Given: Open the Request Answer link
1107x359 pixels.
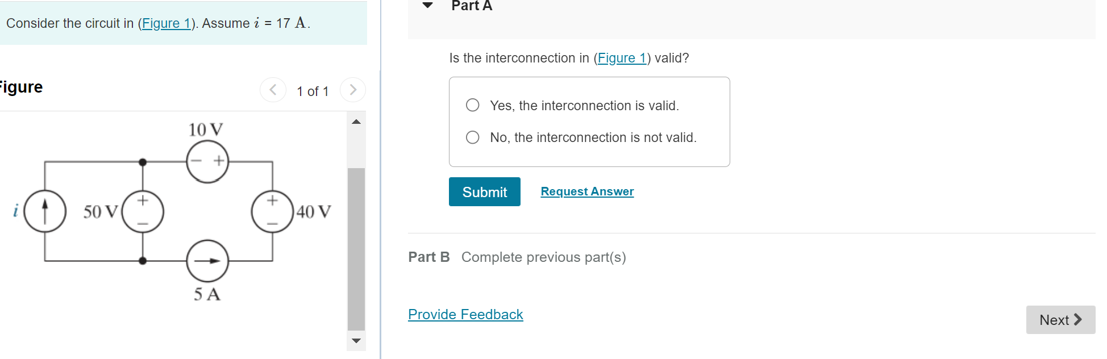Looking at the screenshot, I should point(586,191).
